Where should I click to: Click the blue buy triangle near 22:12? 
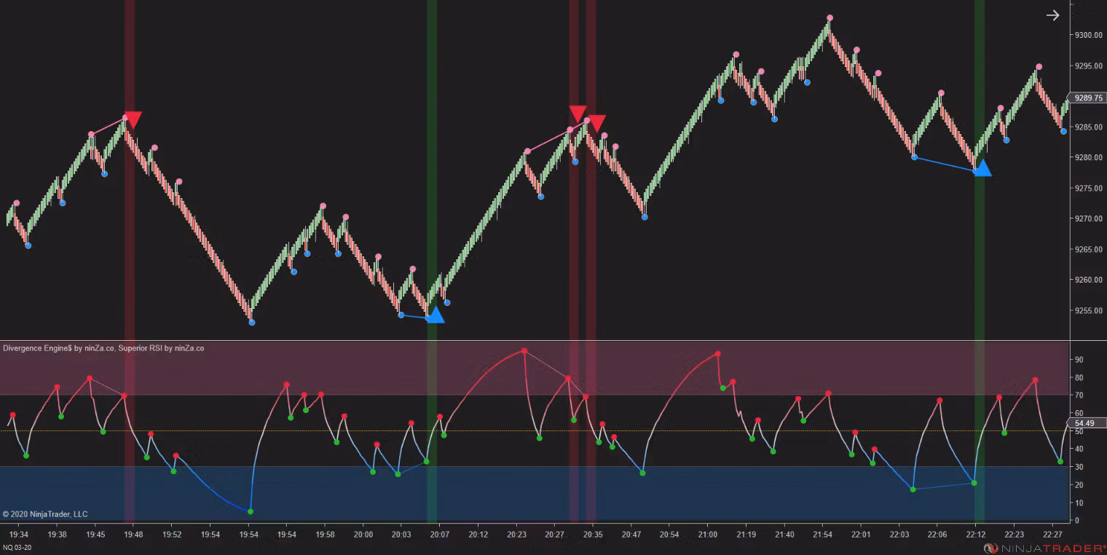(982, 168)
